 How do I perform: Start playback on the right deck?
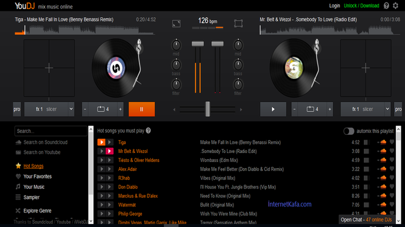click(273, 109)
